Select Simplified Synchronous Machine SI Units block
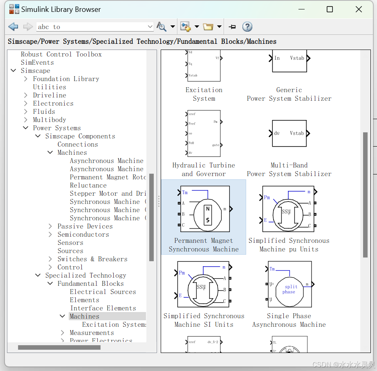 pyautogui.click(x=204, y=294)
